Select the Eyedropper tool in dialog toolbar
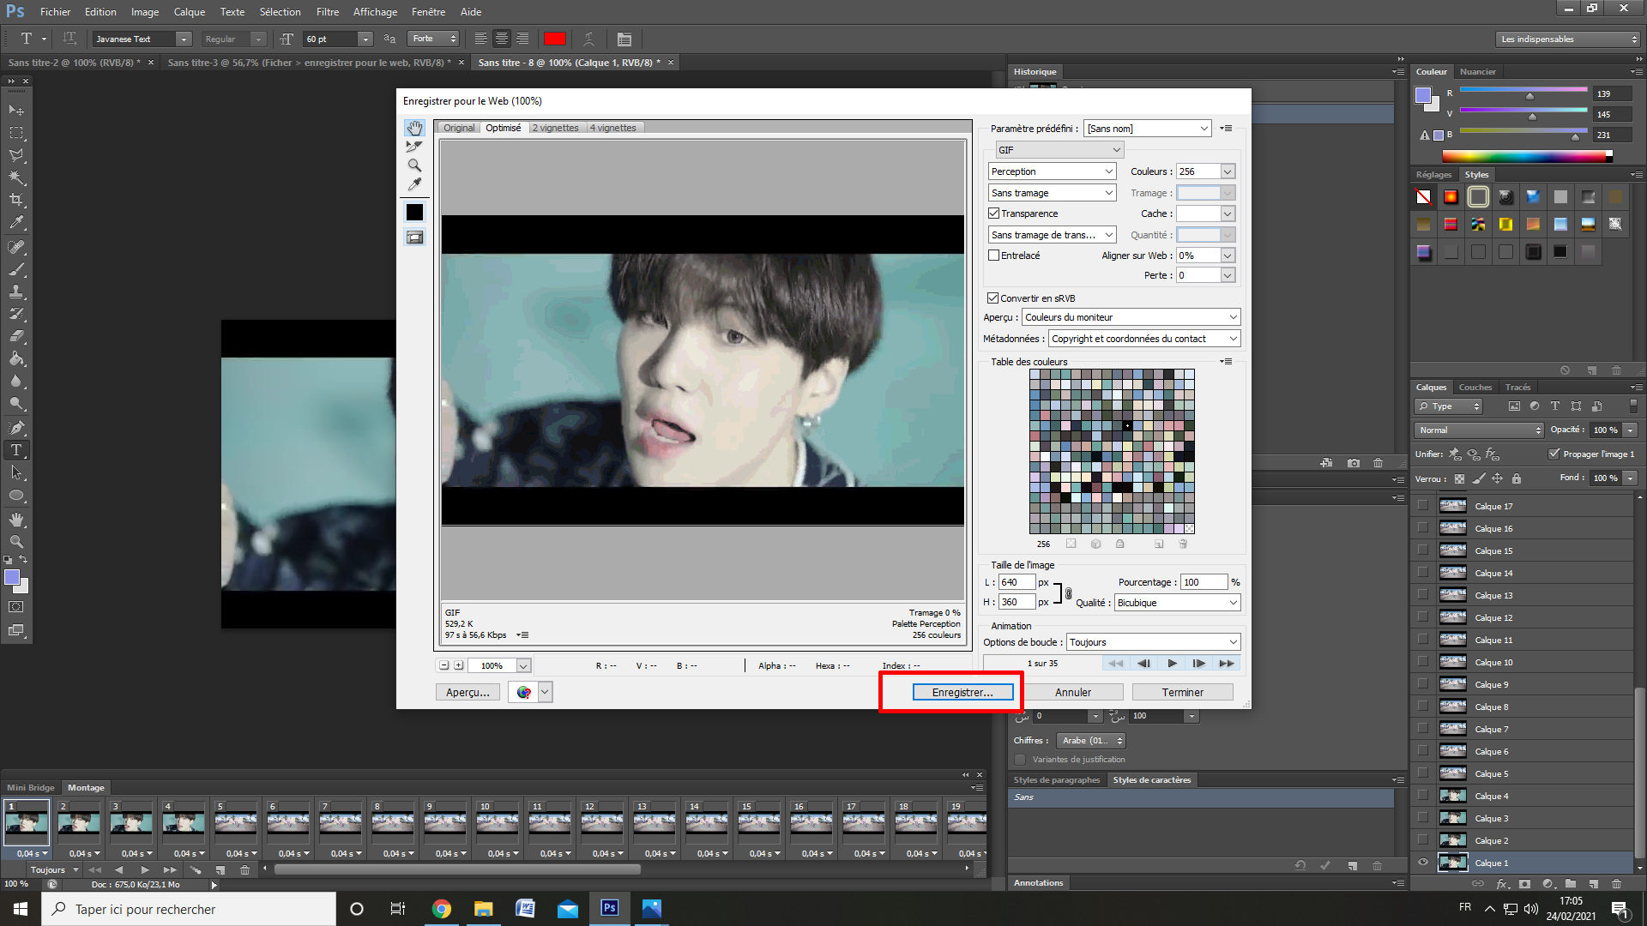Screen dimensions: 1647x926 [414, 184]
